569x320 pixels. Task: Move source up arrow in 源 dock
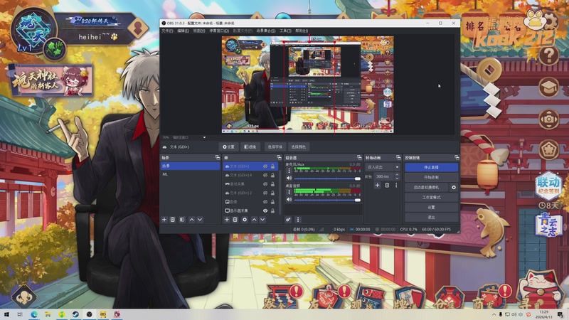click(254, 220)
